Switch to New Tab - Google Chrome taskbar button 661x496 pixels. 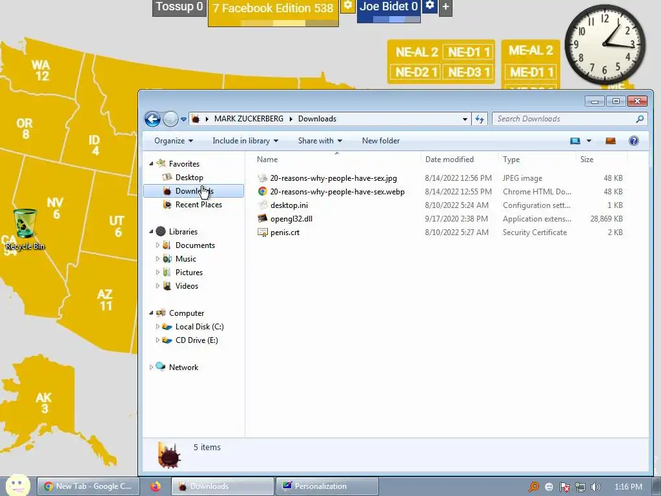[88, 486]
